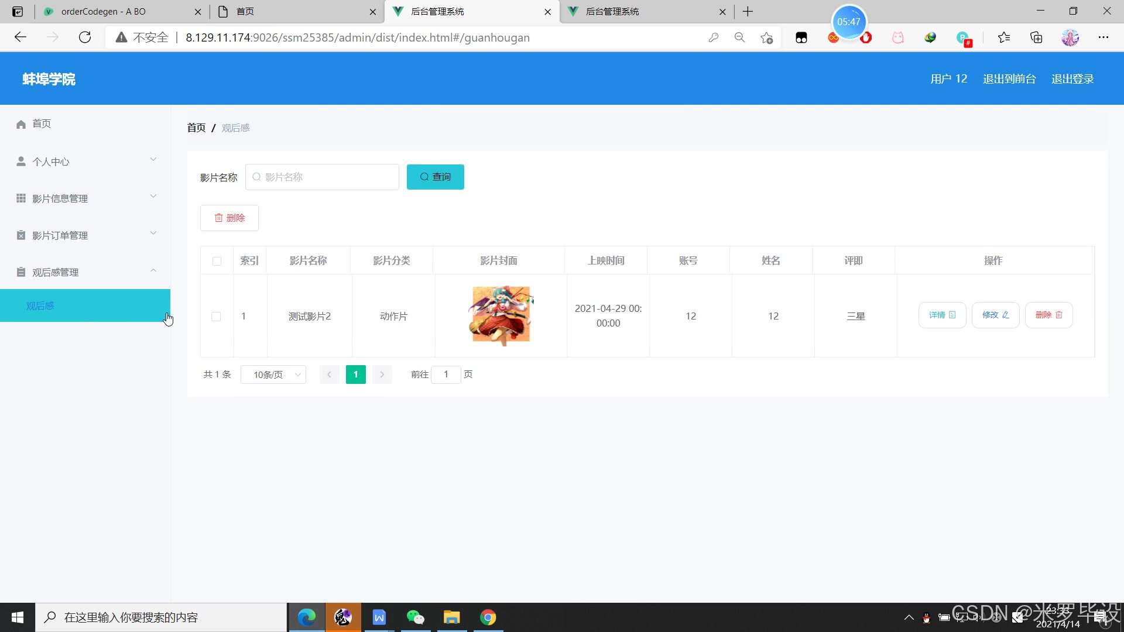Click the 查询 search button
1124x632 pixels.
pos(435,177)
